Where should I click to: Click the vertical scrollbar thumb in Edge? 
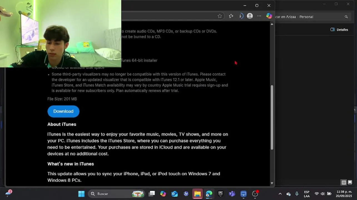tap(272, 117)
